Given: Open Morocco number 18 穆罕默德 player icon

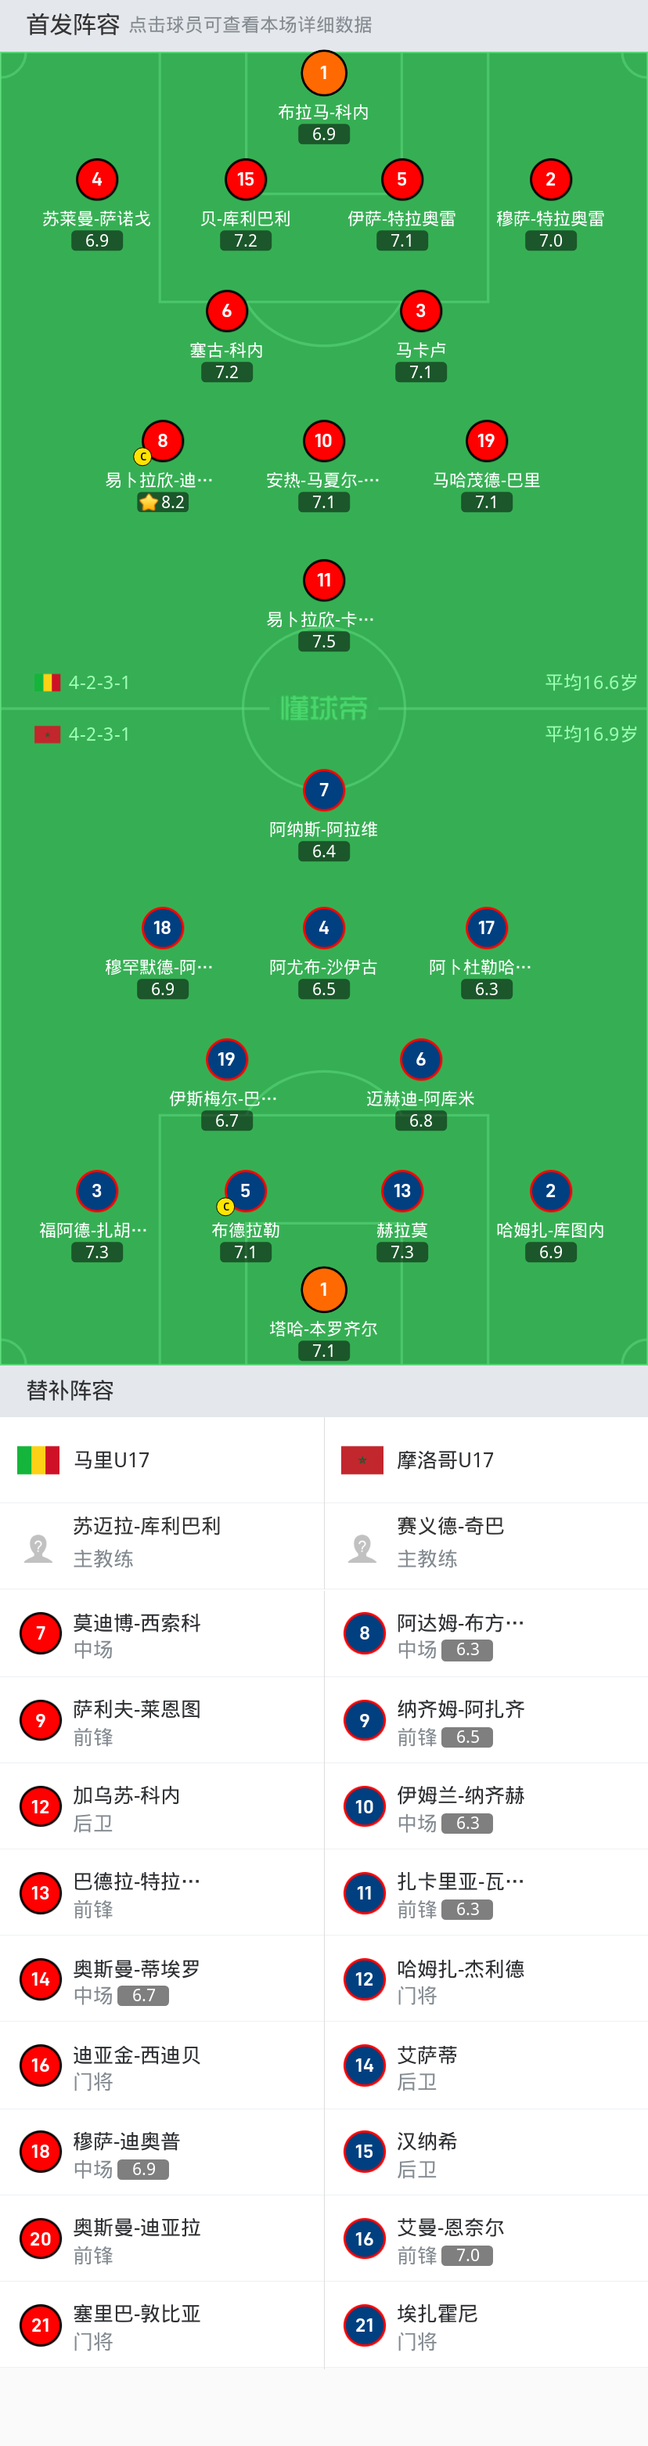Looking at the screenshot, I should click(162, 928).
